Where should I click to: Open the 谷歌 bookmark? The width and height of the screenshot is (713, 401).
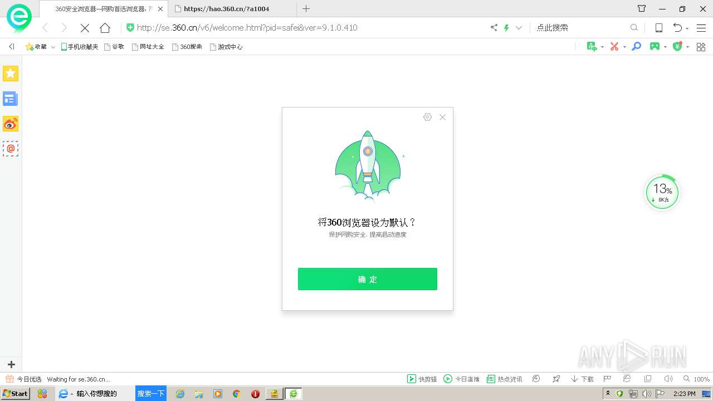(114, 47)
